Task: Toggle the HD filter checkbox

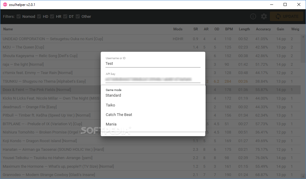Action: 39,16
